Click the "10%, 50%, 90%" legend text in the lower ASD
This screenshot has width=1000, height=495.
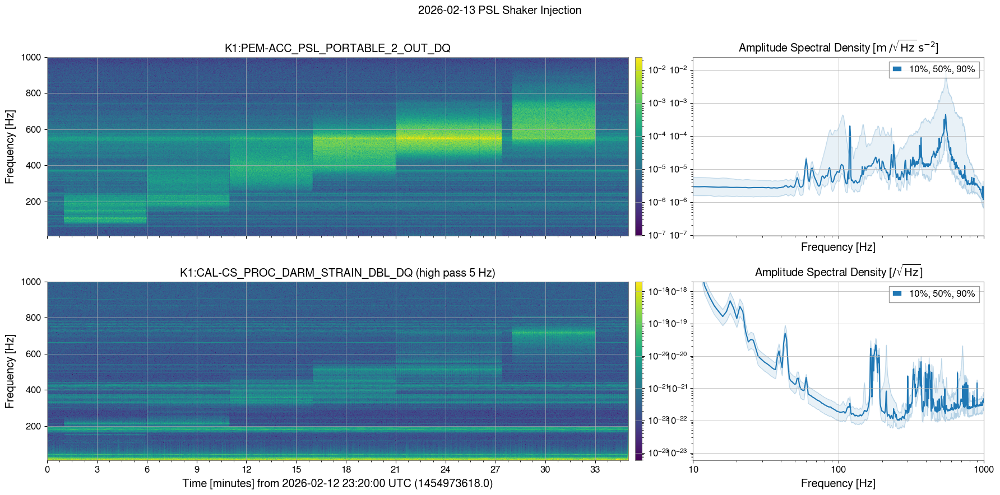click(942, 294)
